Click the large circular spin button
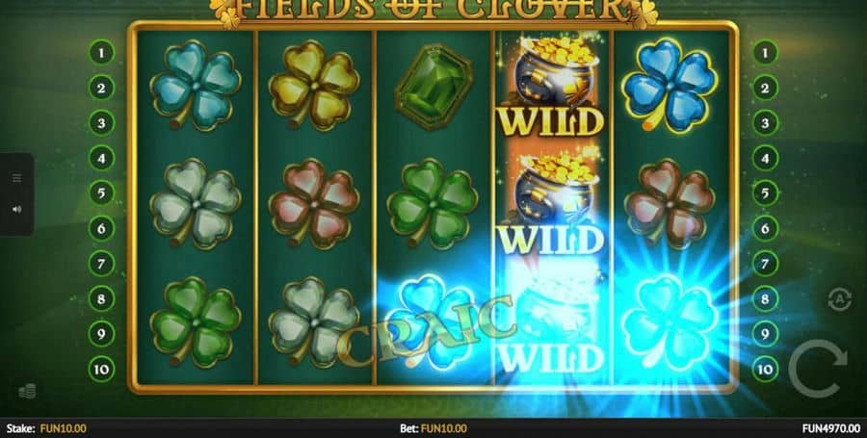Viewport: 867px width, 438px height. click(817, 368)
